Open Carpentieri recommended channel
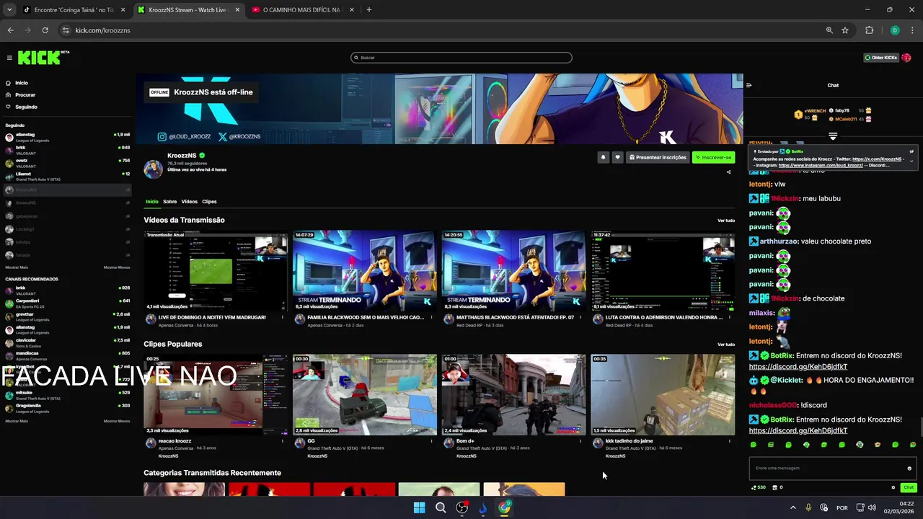Image resolution: width=923 pixels, height=519 pixels. point(66,303)
